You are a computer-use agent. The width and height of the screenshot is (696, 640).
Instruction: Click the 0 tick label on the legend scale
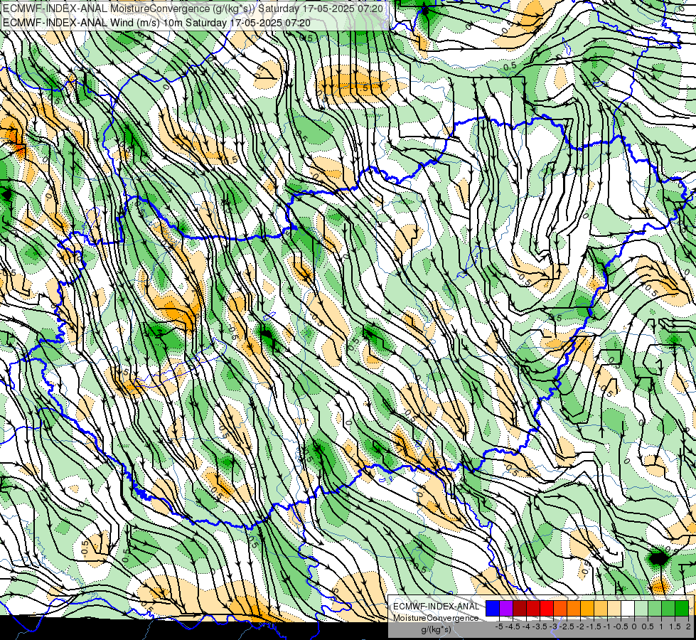point(634,626)
